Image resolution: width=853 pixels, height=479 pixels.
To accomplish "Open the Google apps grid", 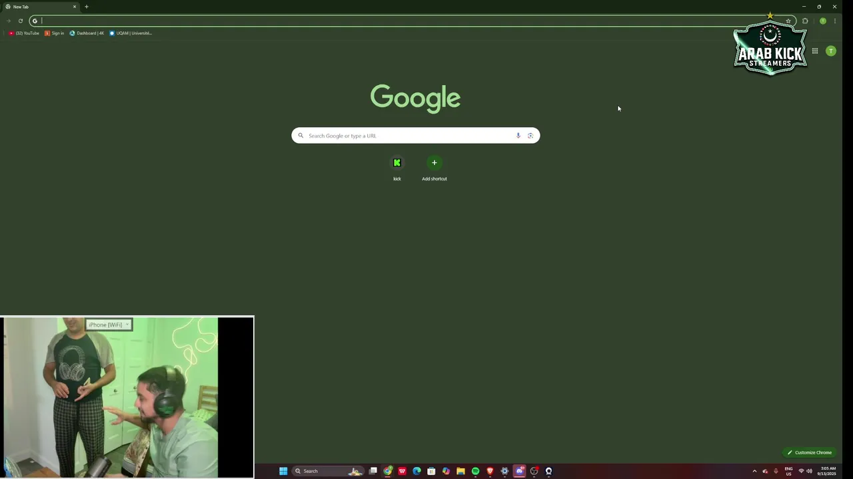I will pos(815,51).
